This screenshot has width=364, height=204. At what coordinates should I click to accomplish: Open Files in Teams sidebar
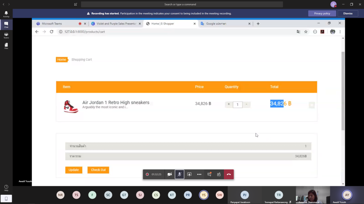click(6, 46)
